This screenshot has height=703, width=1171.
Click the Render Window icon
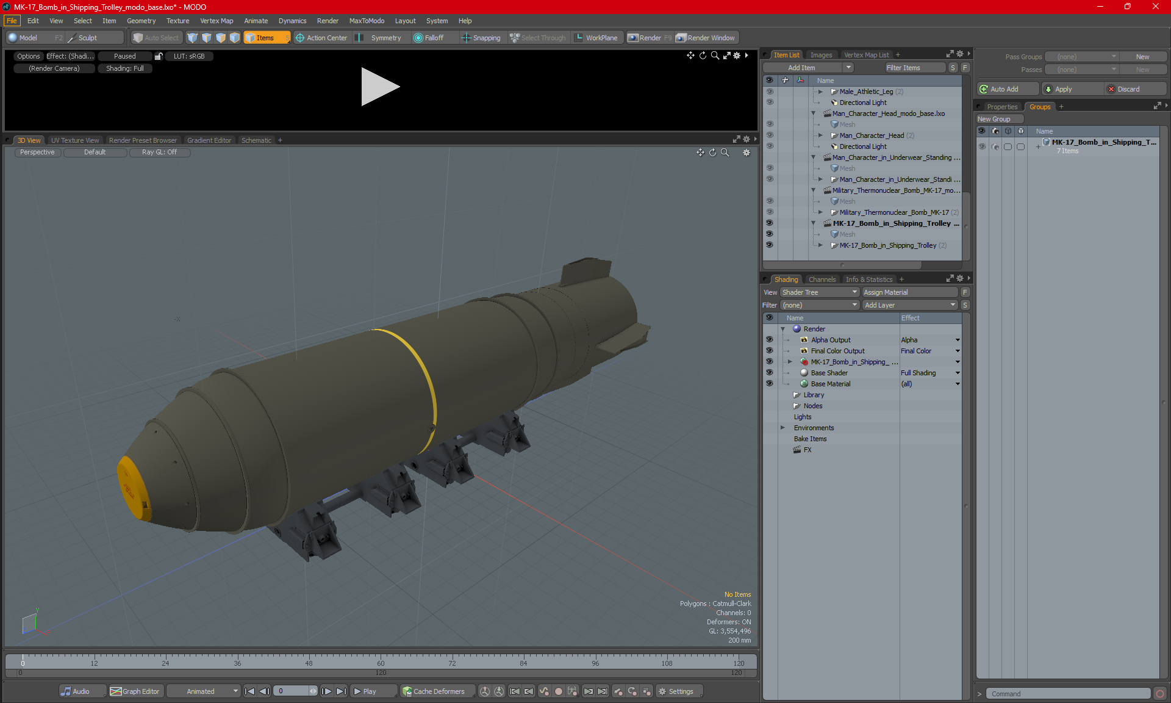click(681, 38)
